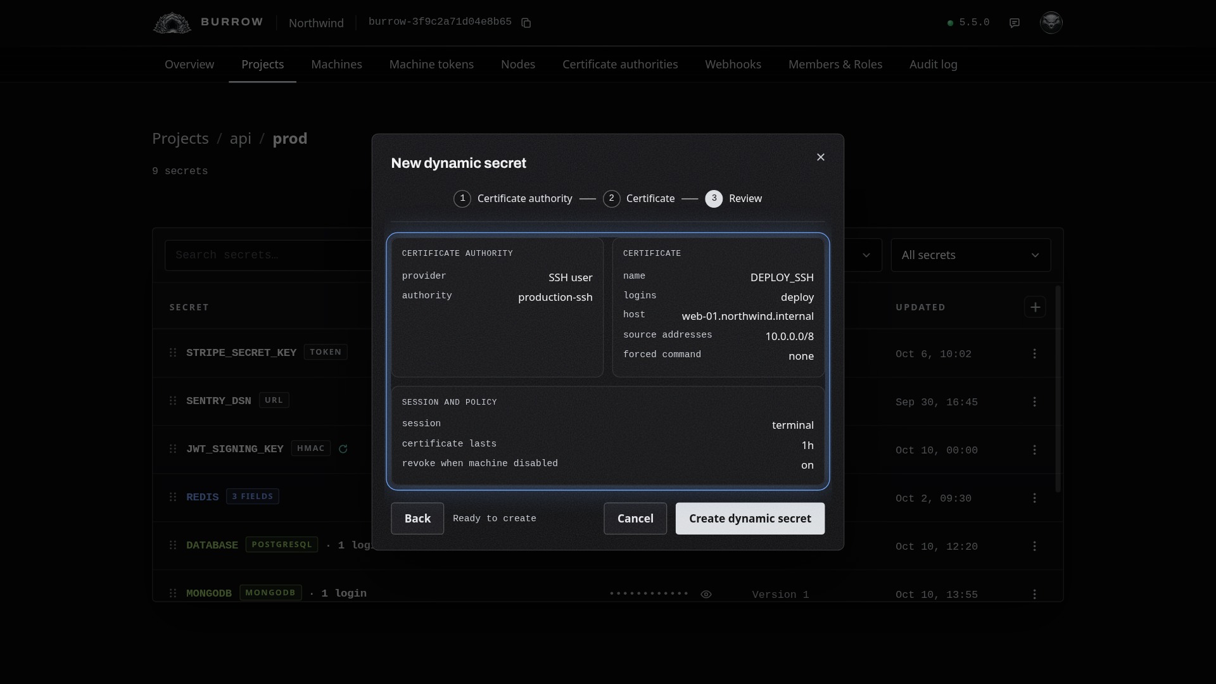Go to step 2 Certificate
The width and height of the screenshot is (1216, 684).
(x=639, y=199)
